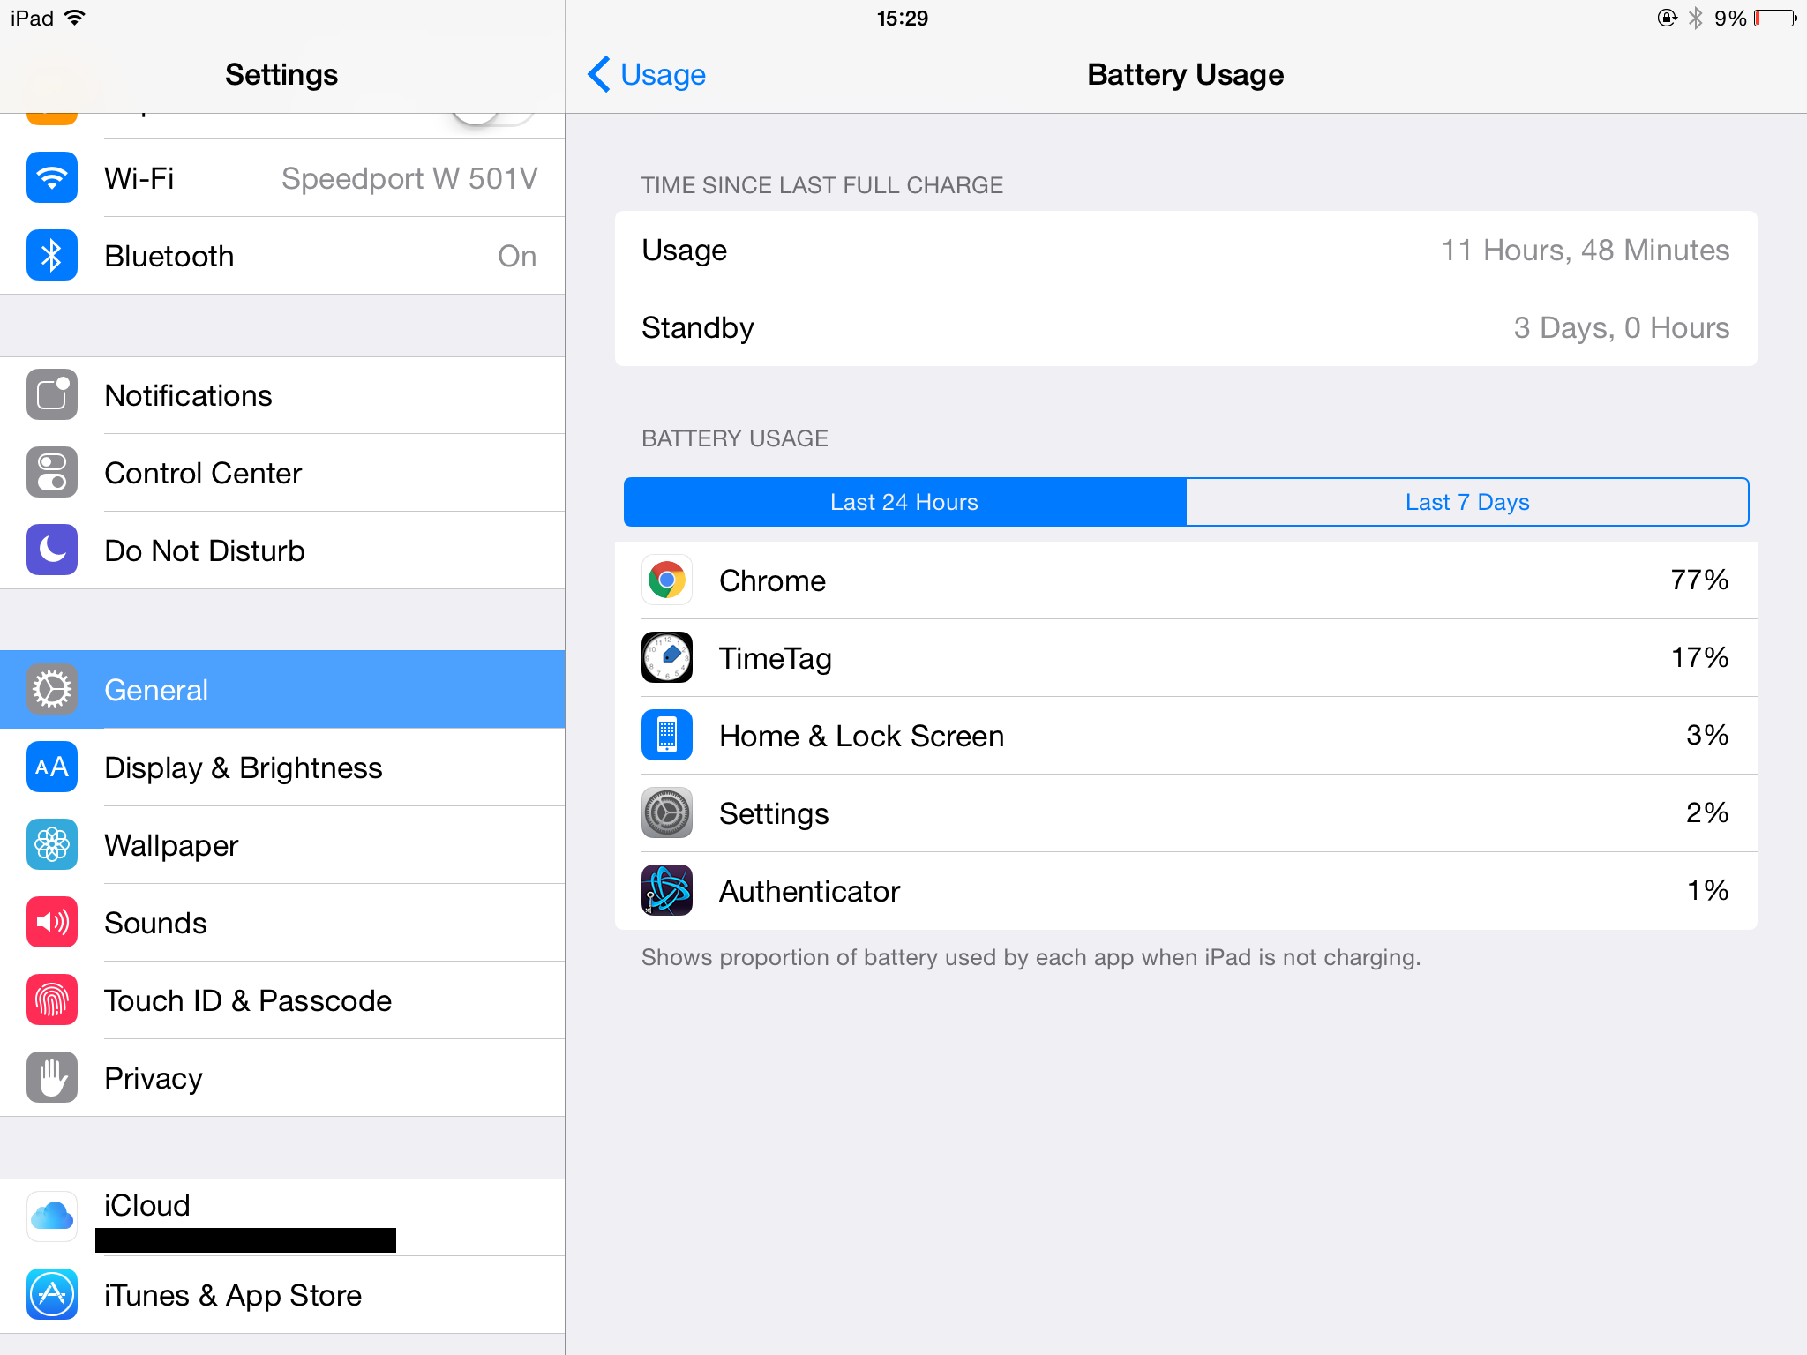The height and width of the screenshot is (1355, 1807).
Task: Tap the TimeTag clock icon
Action: pos(667,658)
